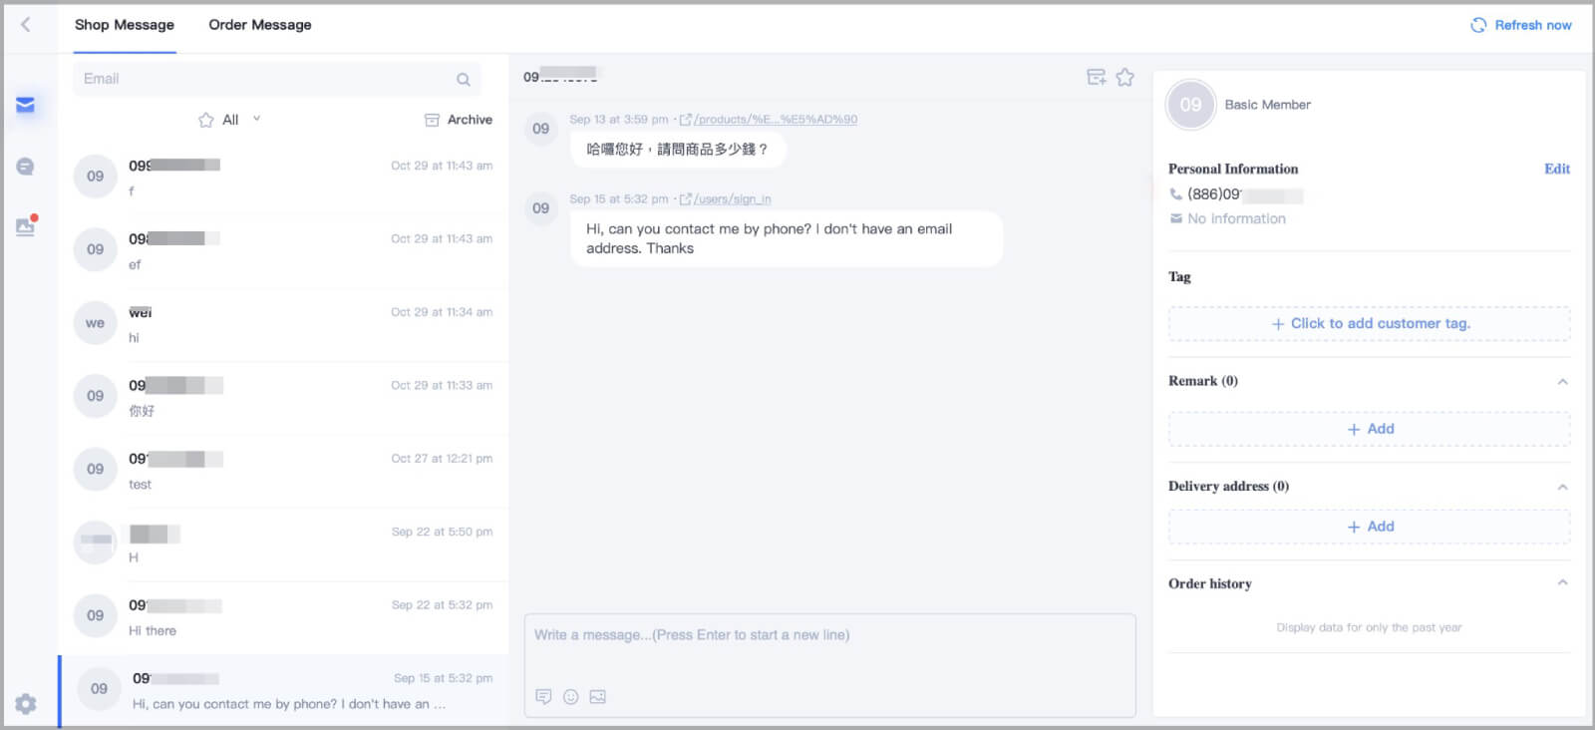Attach an image to the message

click(x=597, y=697)
